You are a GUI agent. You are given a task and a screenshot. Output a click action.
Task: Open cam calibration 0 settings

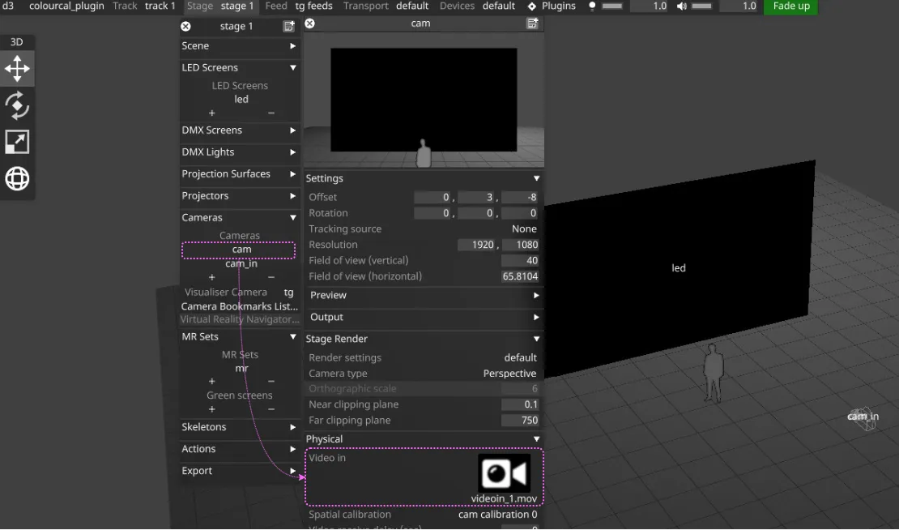(x=496, y=514)
